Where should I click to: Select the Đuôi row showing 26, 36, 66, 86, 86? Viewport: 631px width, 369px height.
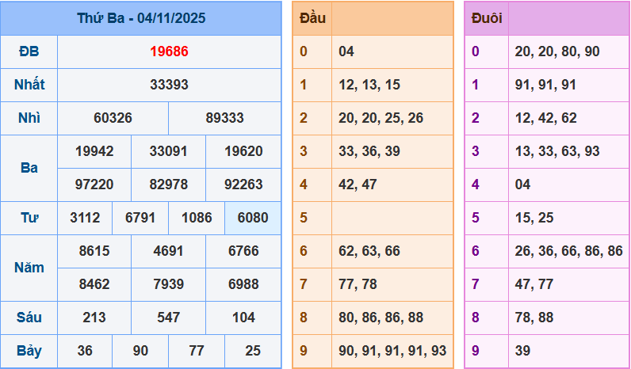[568, 251]
